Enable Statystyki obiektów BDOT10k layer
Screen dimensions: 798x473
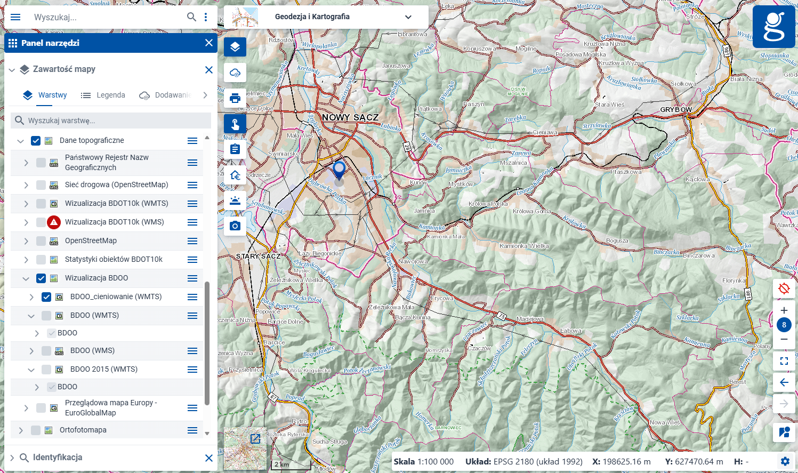tap(41, 260)
